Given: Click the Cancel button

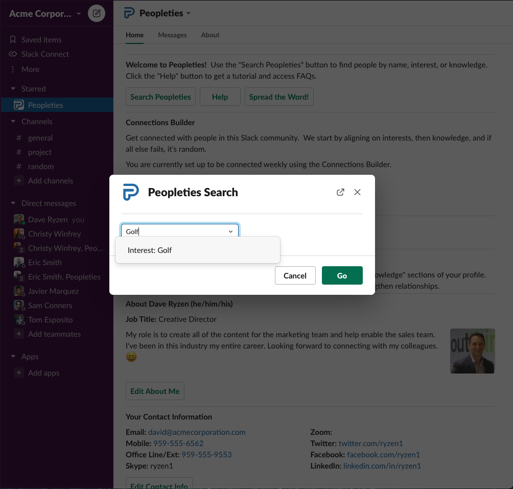Looking at the screenshot, I should tap(295, 275).
